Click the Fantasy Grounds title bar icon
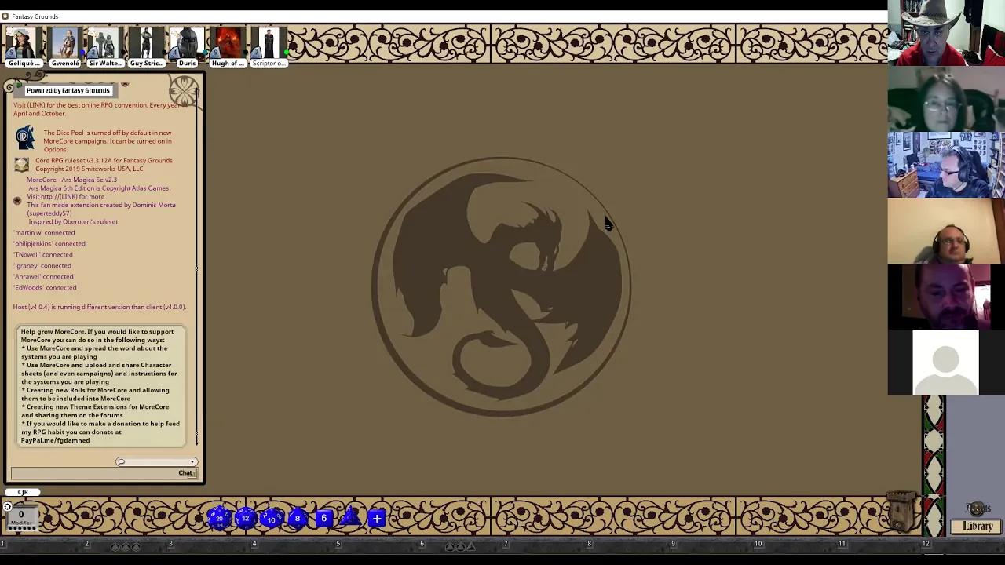1005x565 pixels. (x=5, y=16)
